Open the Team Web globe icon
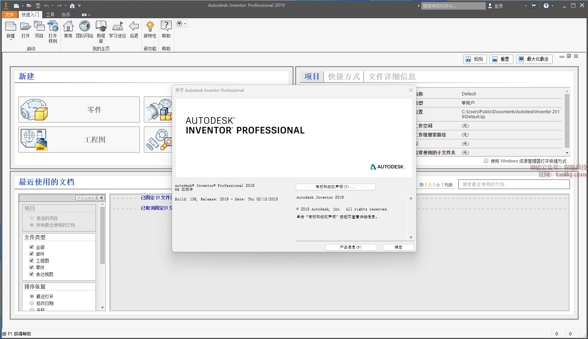Image resolution: width=588 pixels, height=339 pixels. tap(84, 26)
